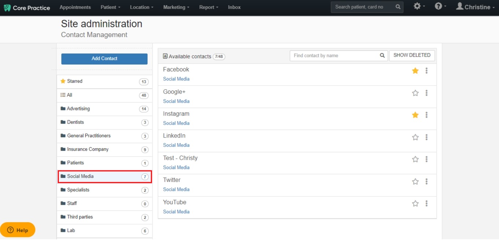Screen dimensions: 499x240
Task: Open the Christine user dropdown
Action: [x=475, y=7]
